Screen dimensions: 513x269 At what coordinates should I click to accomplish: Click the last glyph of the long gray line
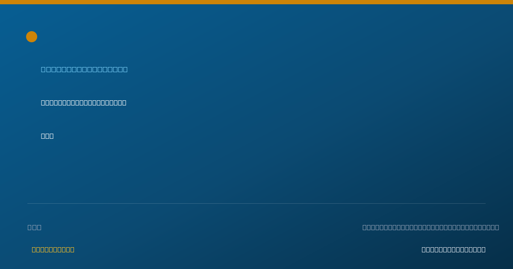pos(497,227)
